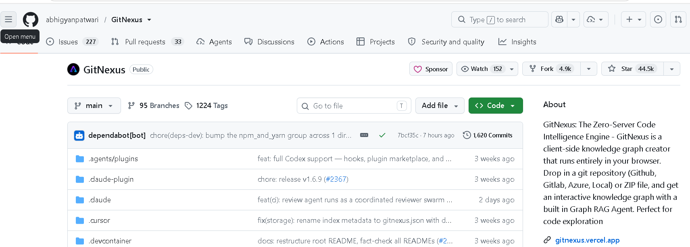The width and height of the screenshot is (690, 247).
Task: Switch to the Projects tab
Action: (x=375, y=42)
